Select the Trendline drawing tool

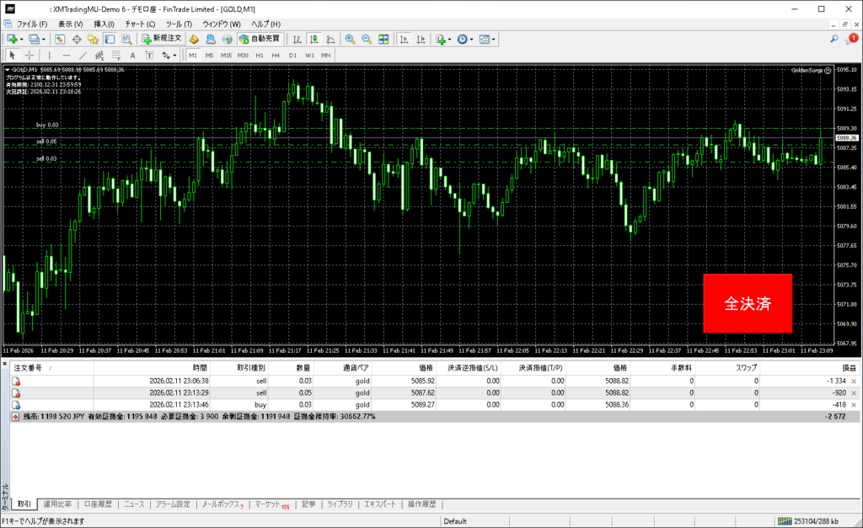84,56
